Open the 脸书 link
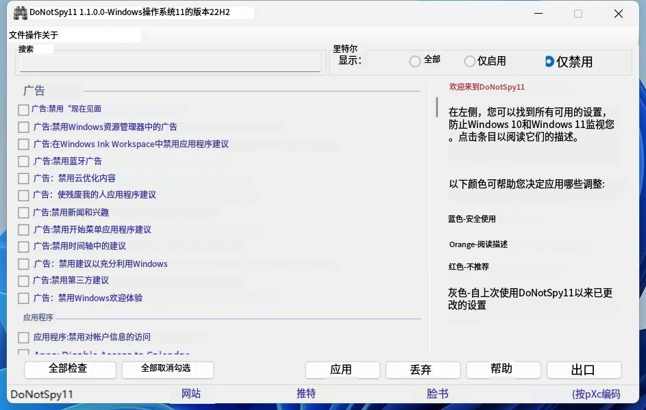646x410 pixels. (x=437, y=394)
